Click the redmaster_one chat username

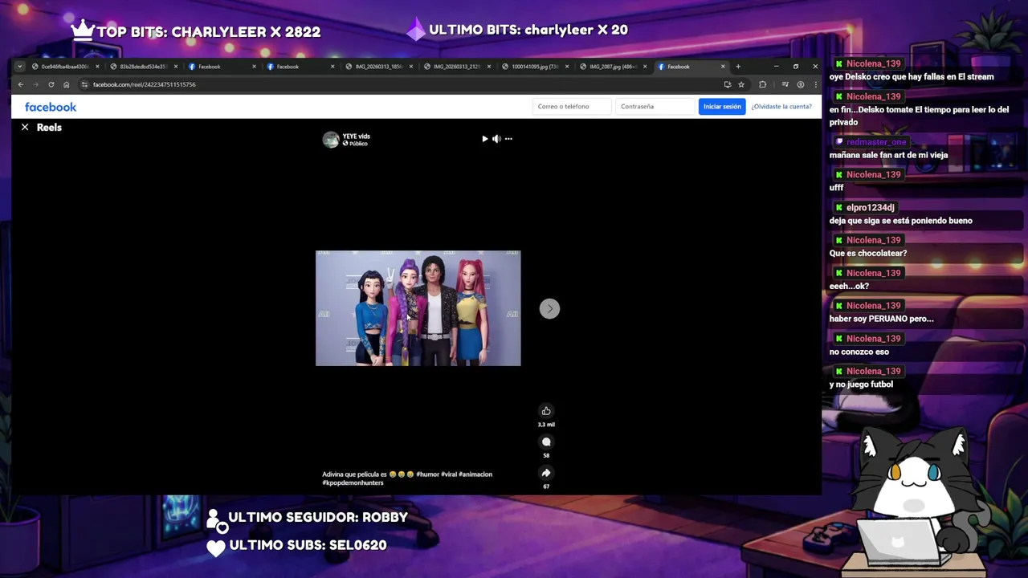pos(876,142)
